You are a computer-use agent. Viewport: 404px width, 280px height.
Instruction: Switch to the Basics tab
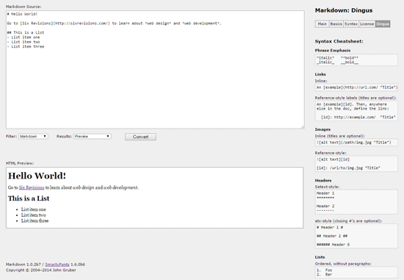pos(336,24)
